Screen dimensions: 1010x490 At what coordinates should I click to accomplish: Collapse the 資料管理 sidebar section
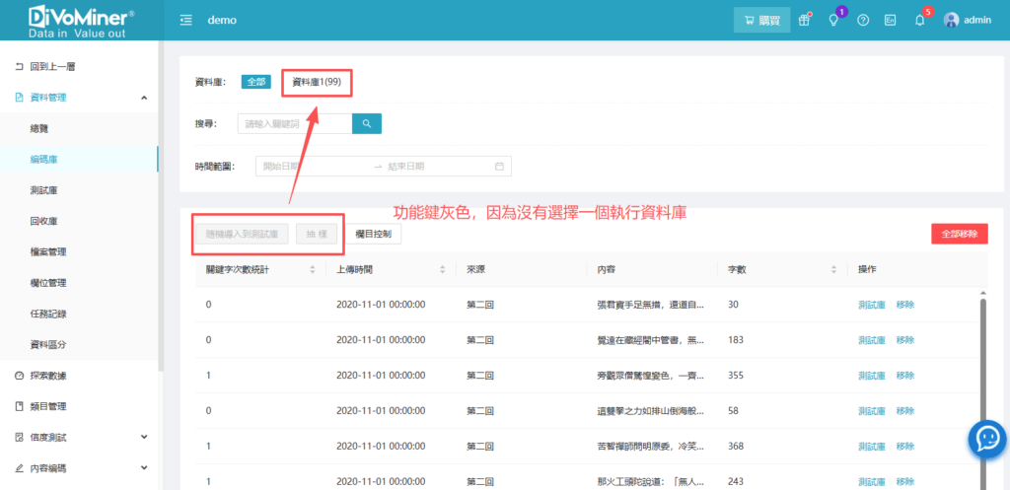click(x=144, y=98)
